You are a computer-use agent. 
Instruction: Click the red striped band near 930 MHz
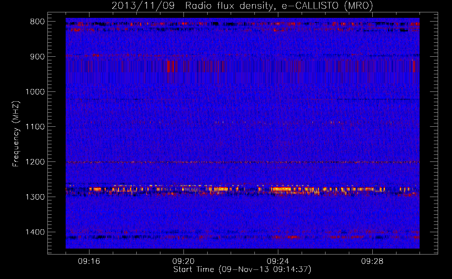point(242,66)
